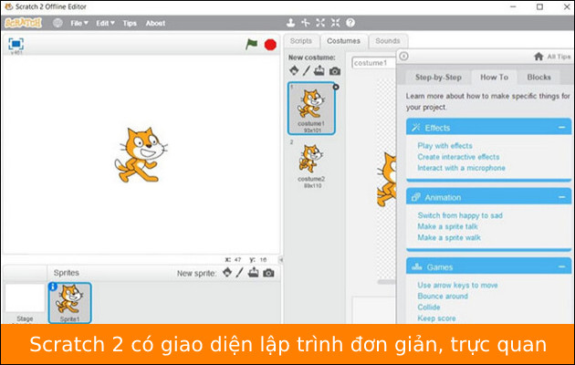Image resolution: width=575 pixels, height=365 pixels.
Task: Open Sprite1 info button
Action: click(53, 287)
